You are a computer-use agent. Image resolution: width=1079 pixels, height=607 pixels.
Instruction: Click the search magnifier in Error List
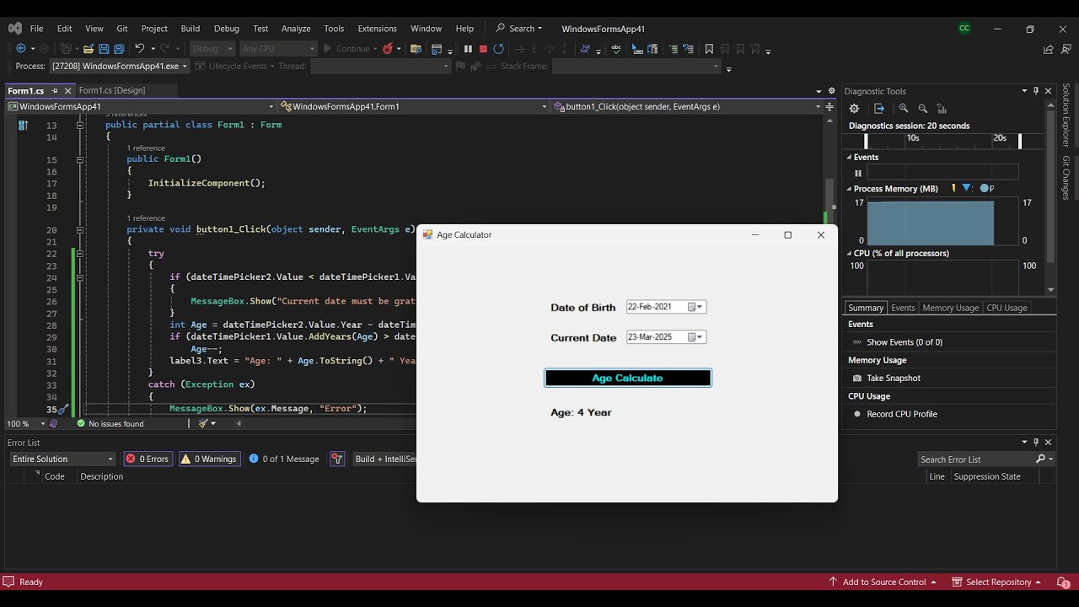coord(1040,459)
